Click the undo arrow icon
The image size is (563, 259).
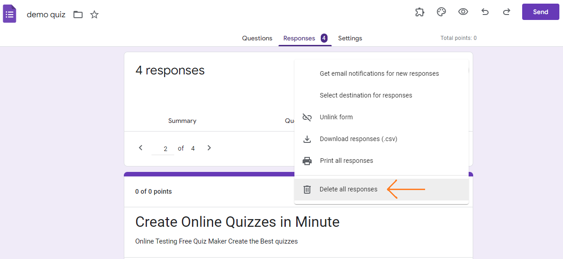[x=485, y=12]
